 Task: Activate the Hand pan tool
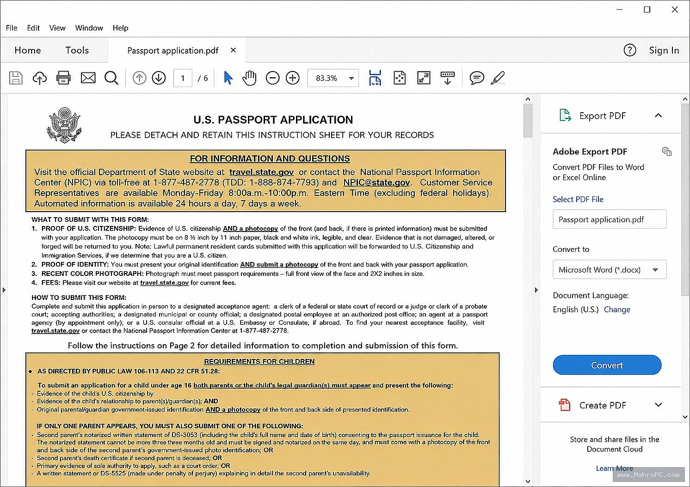click(249, 78)
